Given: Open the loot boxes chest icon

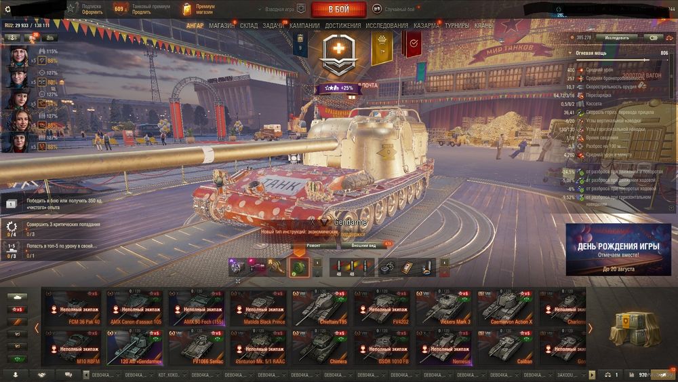Looking at the screenshot, I should point(634,330).
